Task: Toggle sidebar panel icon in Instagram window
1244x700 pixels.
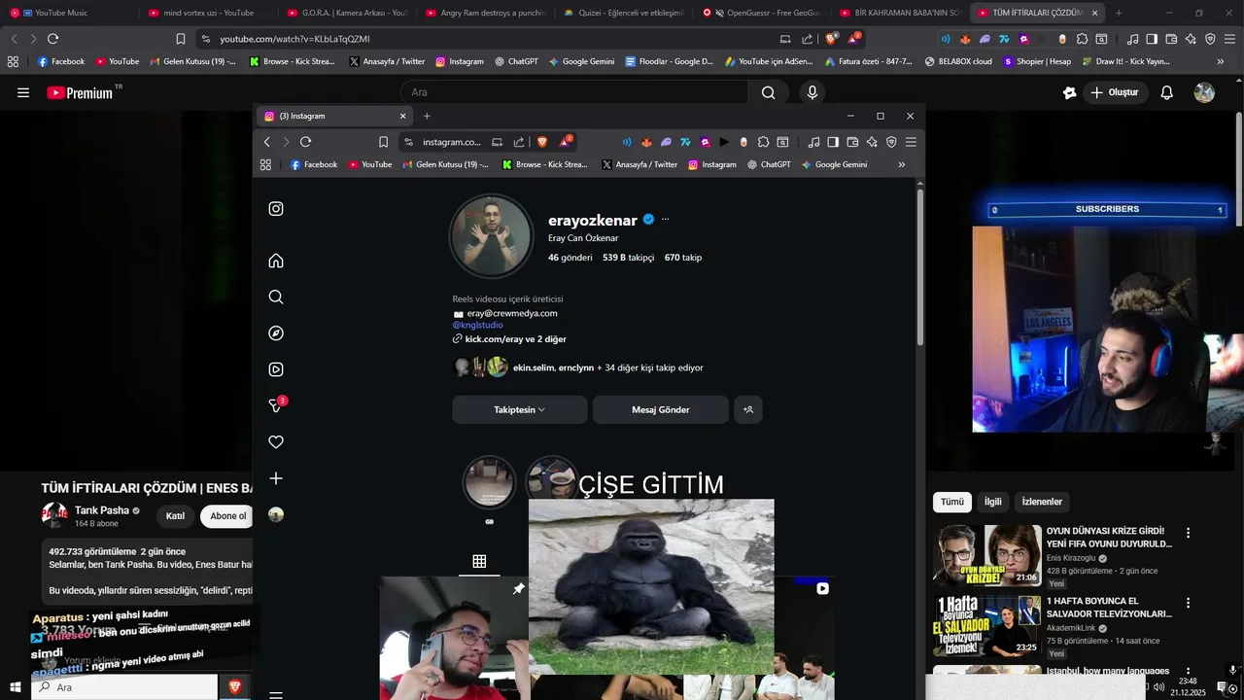Action: pos(833,142)
